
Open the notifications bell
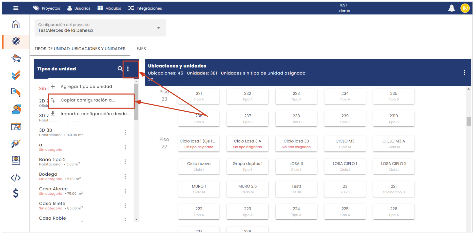coord(451,8)
